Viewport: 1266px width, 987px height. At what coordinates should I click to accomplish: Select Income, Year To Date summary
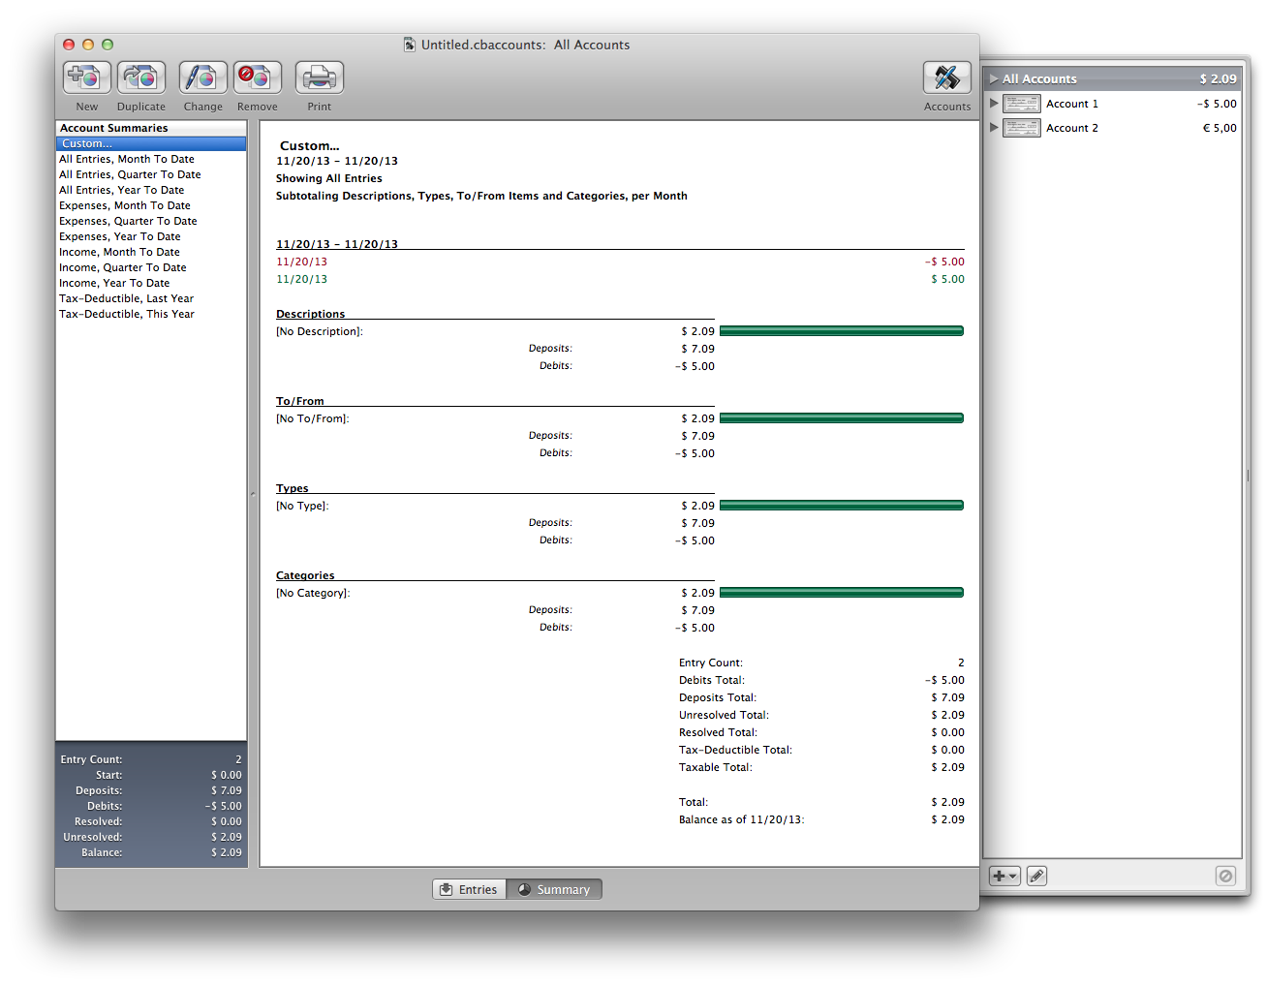click(151, 283)
